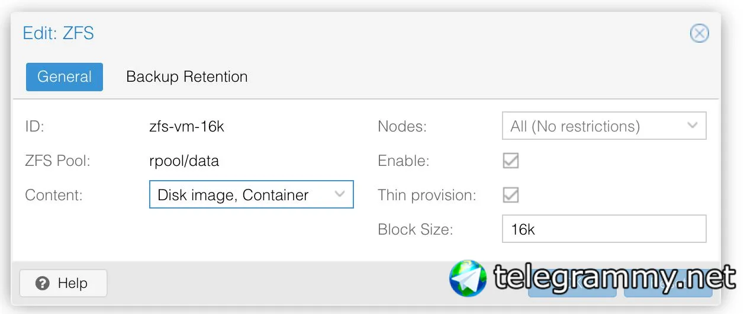Click the rpool/data ZFS Pool value
Viewport: 747px width, 314px height.
[184, 161]
